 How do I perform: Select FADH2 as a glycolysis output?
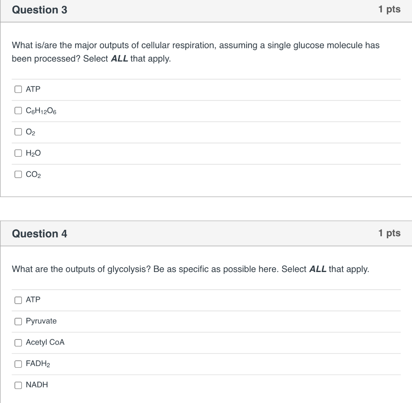[18, 364]
